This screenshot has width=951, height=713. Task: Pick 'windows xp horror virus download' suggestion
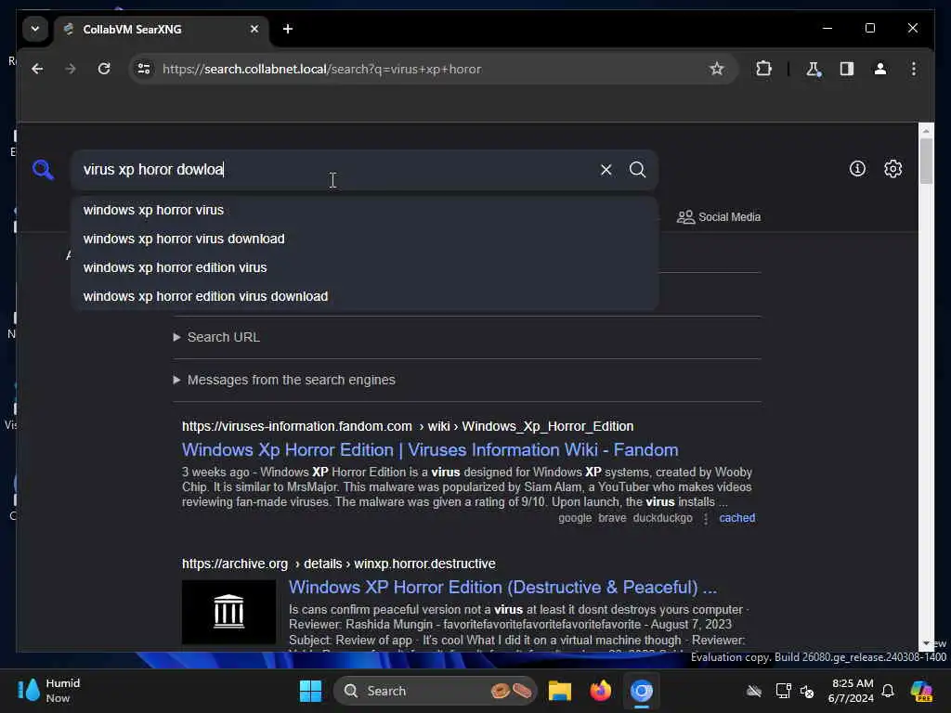point(364,239)
